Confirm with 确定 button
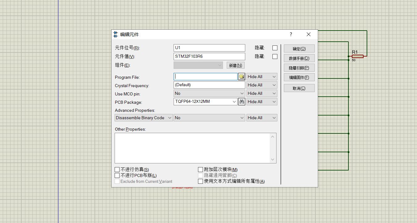Screen dimensions: 417x223 (x=299, y=48)
